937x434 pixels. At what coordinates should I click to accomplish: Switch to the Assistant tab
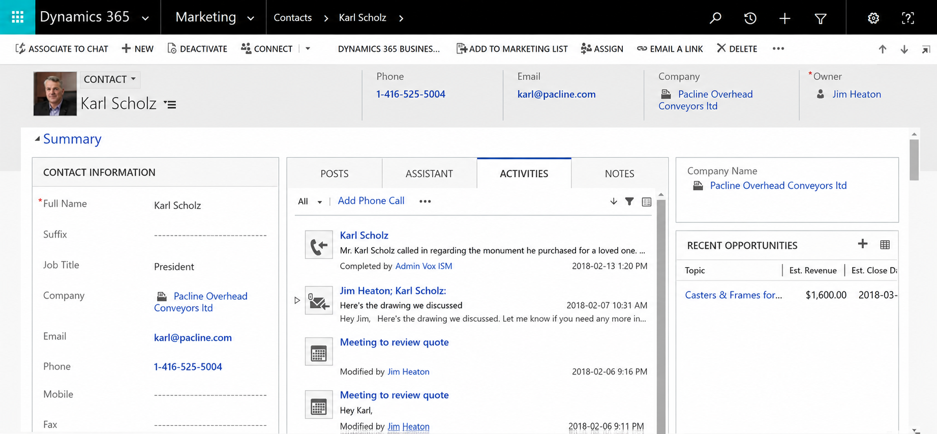coord(429,173)
